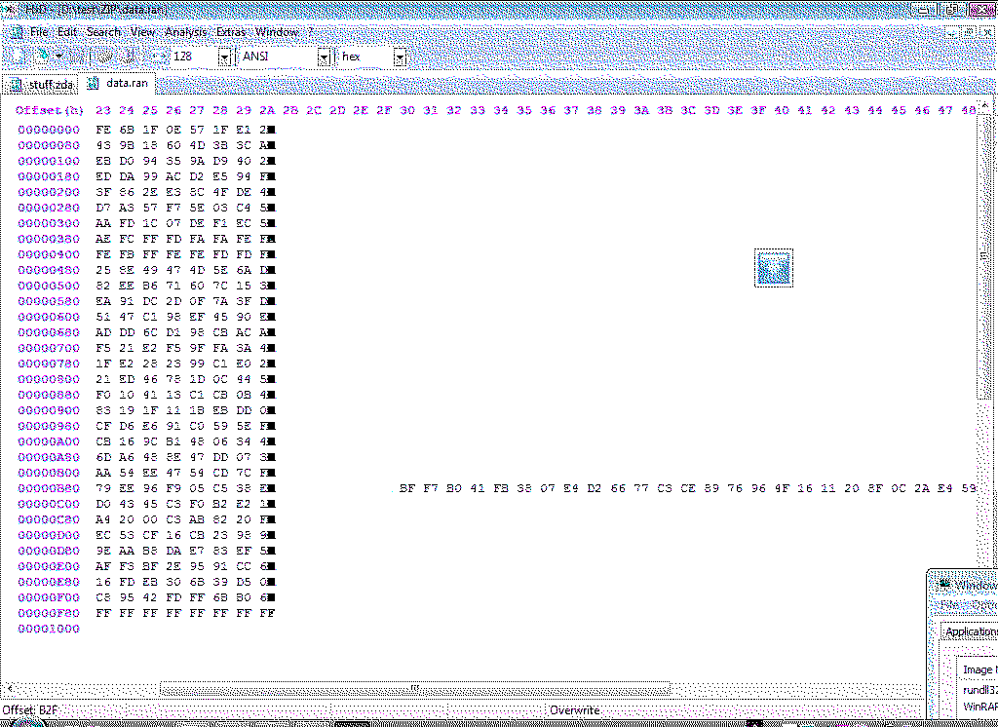
Task: Expand the 128 bytes-per-row dropdown
Action: [225, 57]
